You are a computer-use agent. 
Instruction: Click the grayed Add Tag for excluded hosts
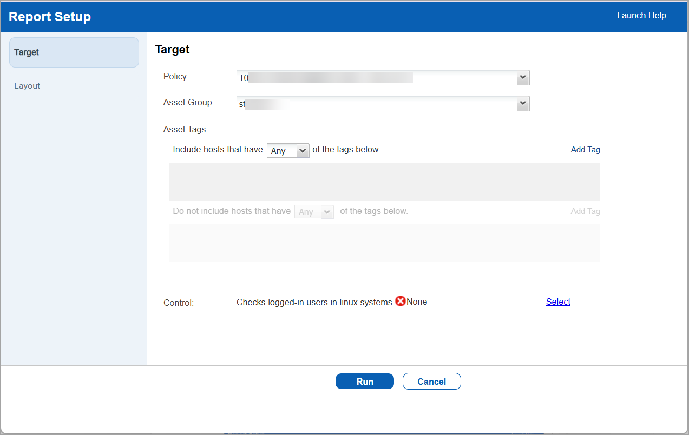pos(585,211)
